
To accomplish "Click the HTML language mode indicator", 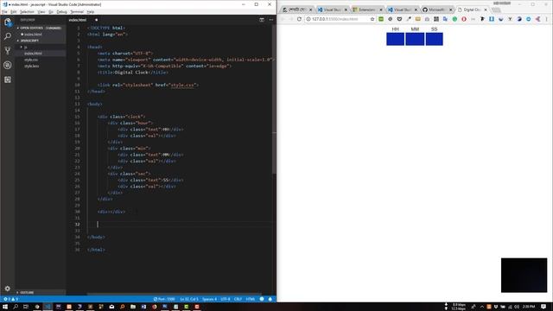I will point(251,299).
